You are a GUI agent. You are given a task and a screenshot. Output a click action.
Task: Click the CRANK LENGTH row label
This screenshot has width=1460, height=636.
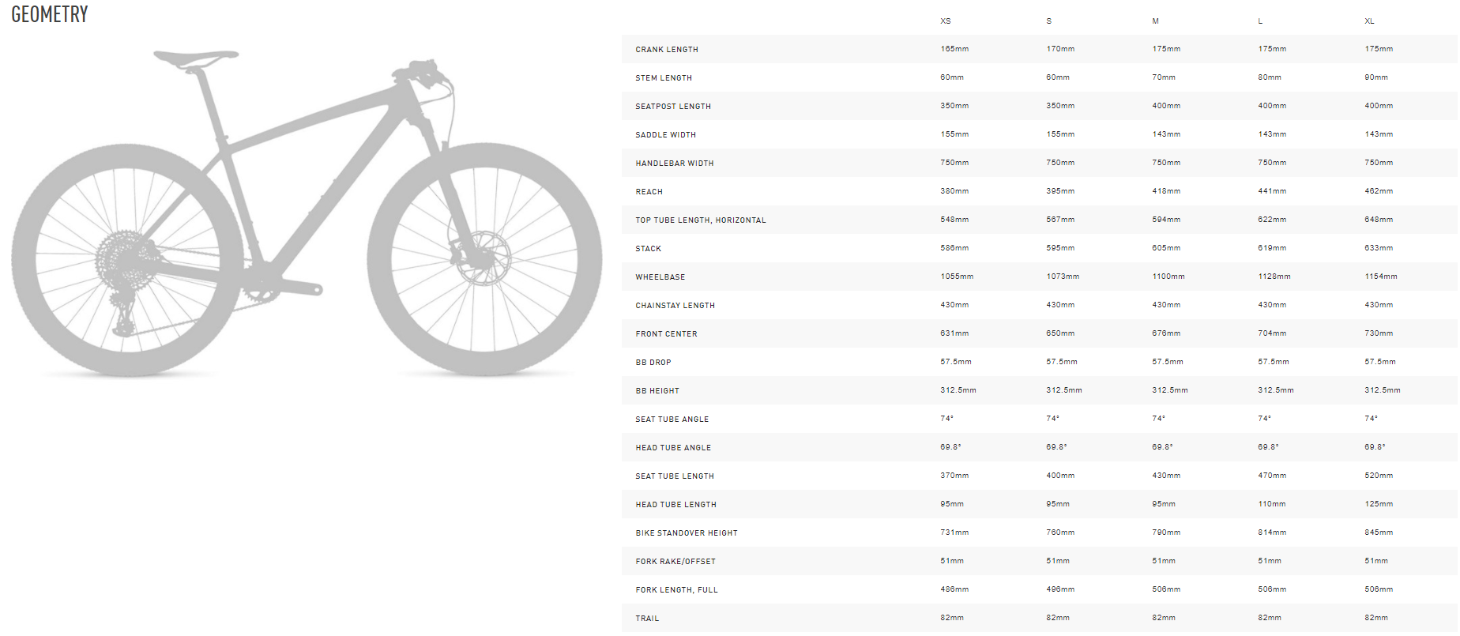click(666, 50)
